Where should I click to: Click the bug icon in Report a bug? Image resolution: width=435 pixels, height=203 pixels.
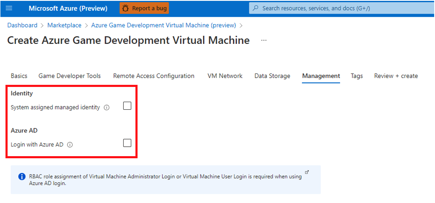[126, 8]
